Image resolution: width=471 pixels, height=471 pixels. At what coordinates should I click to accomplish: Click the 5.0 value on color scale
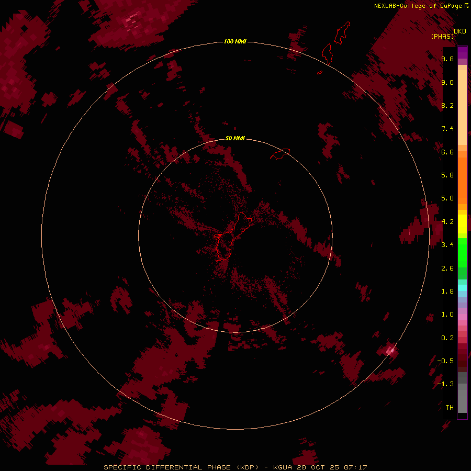447,198
